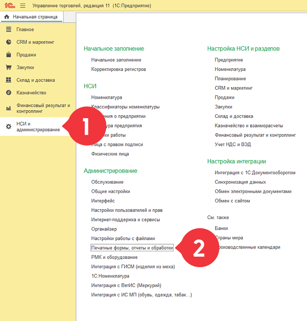Open РМК и оборудование
Screen dimensions: 307x321
pyautogui.click(x=114, y=257)
